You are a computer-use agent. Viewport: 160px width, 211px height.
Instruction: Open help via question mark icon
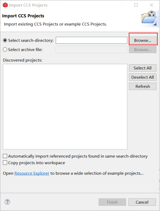click(x=7, y=202)
